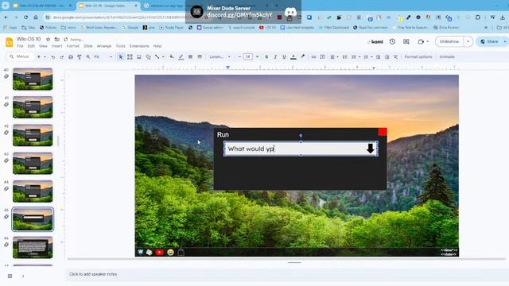Open the Arrange menu
509x286 pixels.
click(x=104, y=46)
